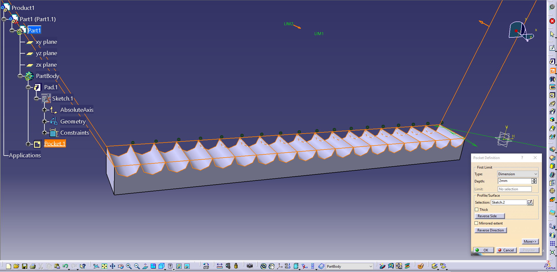Image resolution: width=557 pixels, height=272 pixels.
Task: Click the Rectangular Pattern grid icon
Action: click(x=552, y=243)
